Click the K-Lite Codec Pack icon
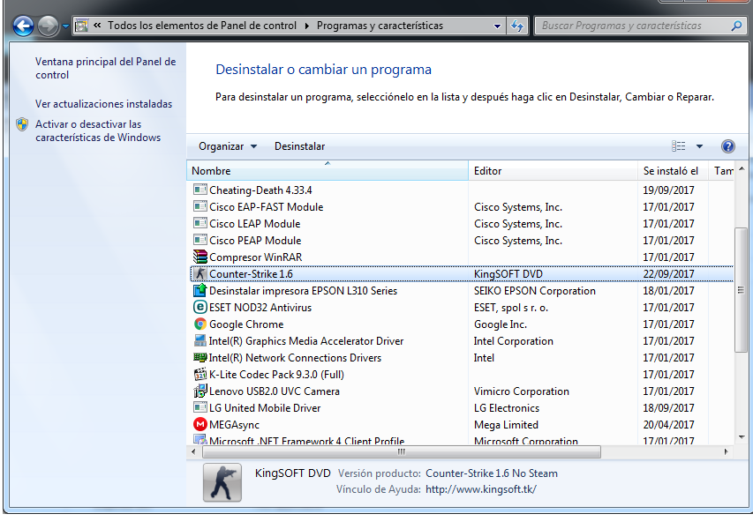 (x=200, y=374)
